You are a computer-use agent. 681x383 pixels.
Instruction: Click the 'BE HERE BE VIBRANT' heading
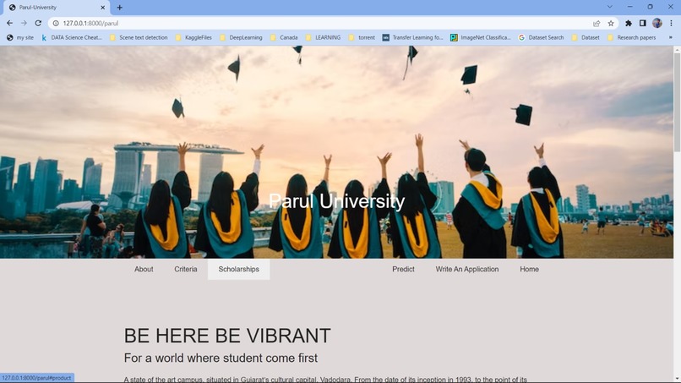click(x=227, y=336)
